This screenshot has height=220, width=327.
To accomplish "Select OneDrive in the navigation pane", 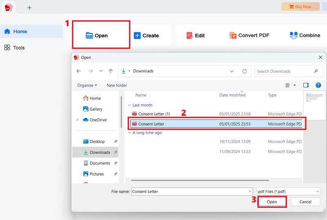I will click(95, 120).
